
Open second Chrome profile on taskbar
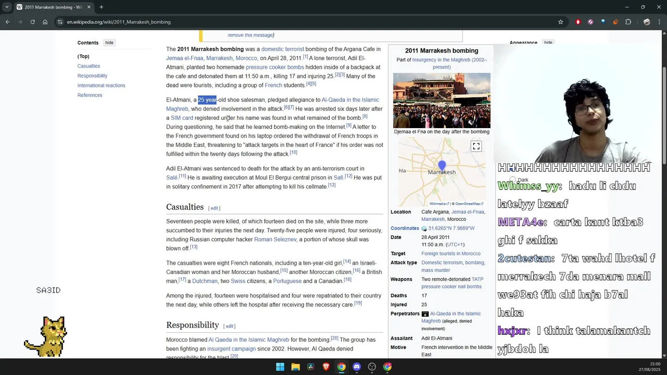387,367
